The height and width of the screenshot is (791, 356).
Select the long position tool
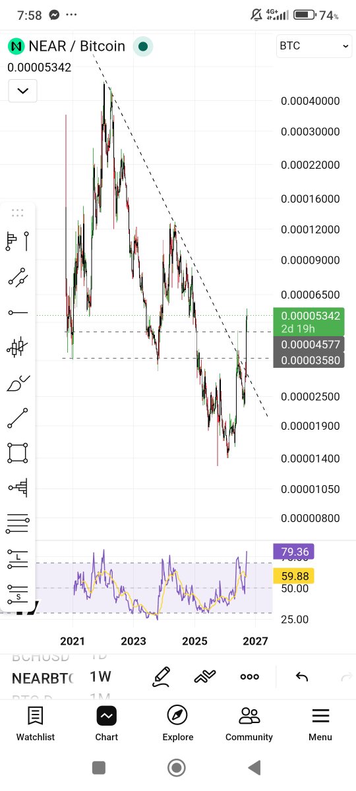(x=18, y=559)
